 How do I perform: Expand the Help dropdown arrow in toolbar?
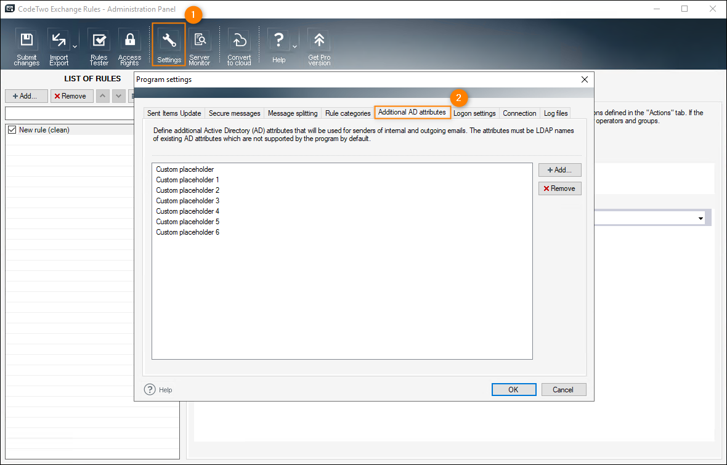(294, 47)
